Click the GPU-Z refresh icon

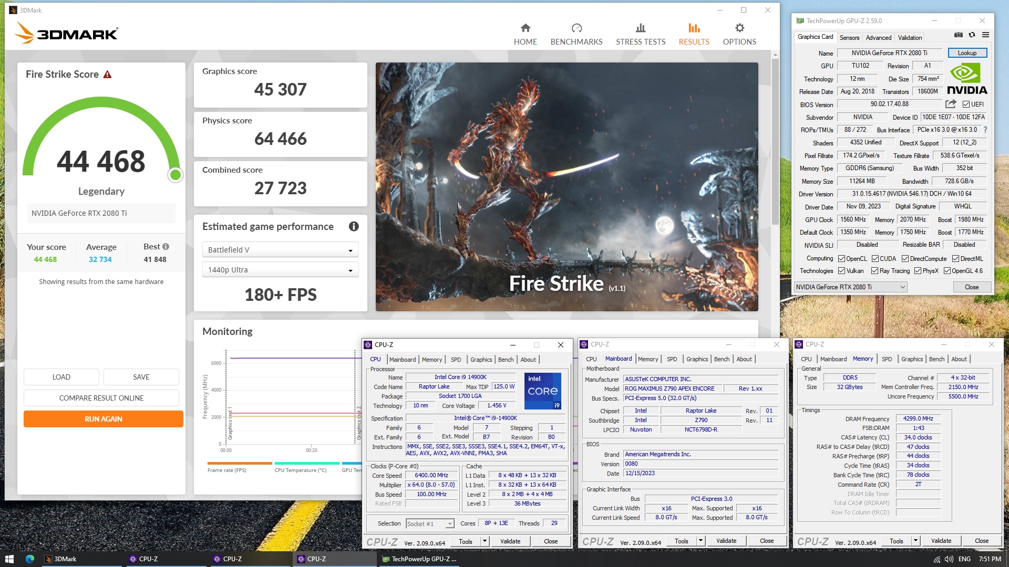[x=972, y=35]
